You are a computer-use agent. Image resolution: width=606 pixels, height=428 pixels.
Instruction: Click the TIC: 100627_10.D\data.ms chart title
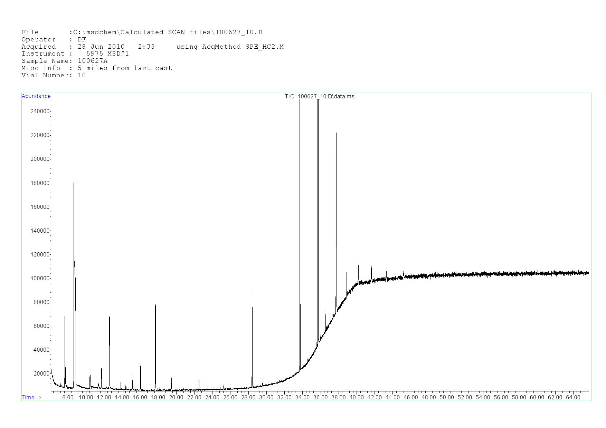[319, 97]
